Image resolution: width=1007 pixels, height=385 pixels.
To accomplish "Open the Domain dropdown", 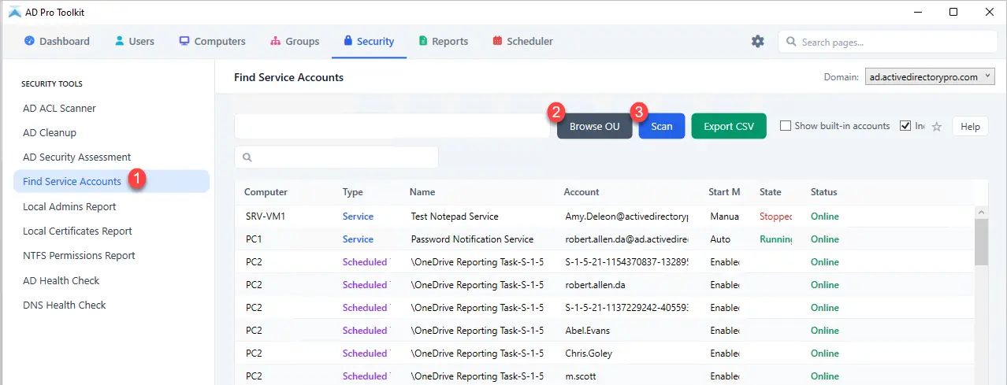I will 930,77.
